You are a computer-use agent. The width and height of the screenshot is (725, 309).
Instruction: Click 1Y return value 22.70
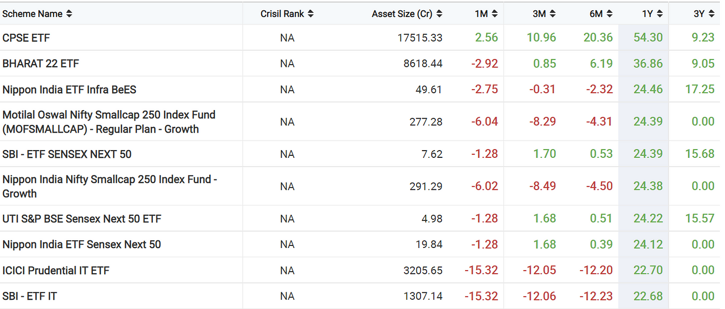click(648, 270)
